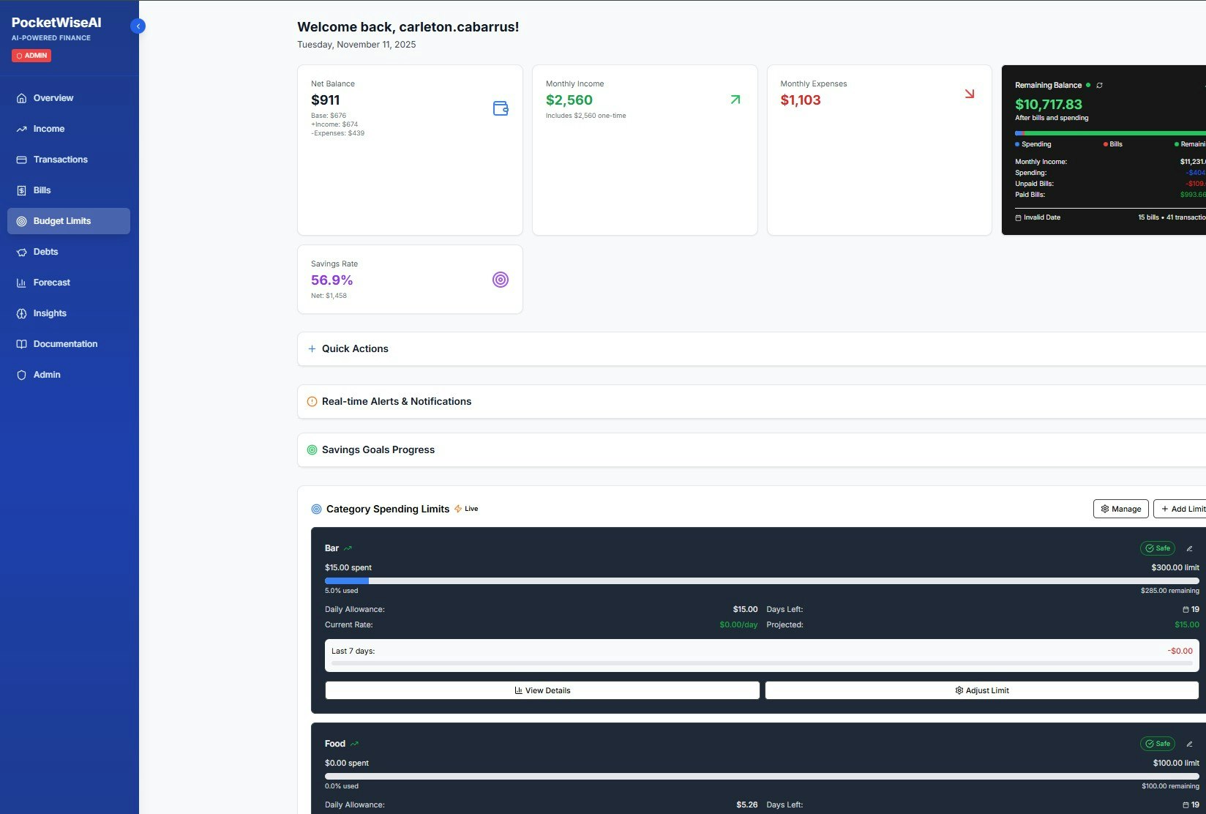
Task: Click the Food spending progress bar
Action: pos(762,776)
